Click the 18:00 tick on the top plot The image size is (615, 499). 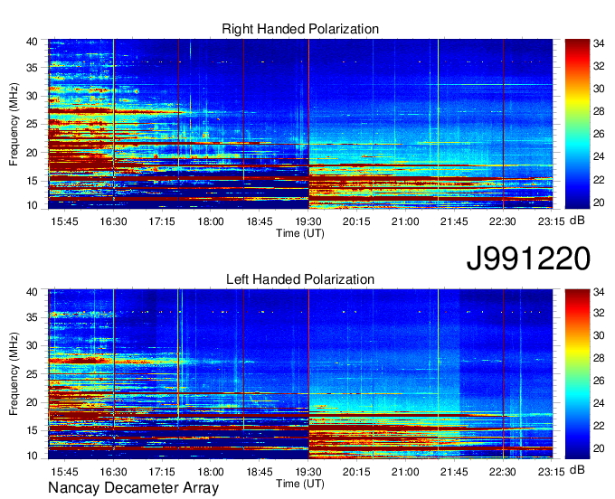point(211,221)
